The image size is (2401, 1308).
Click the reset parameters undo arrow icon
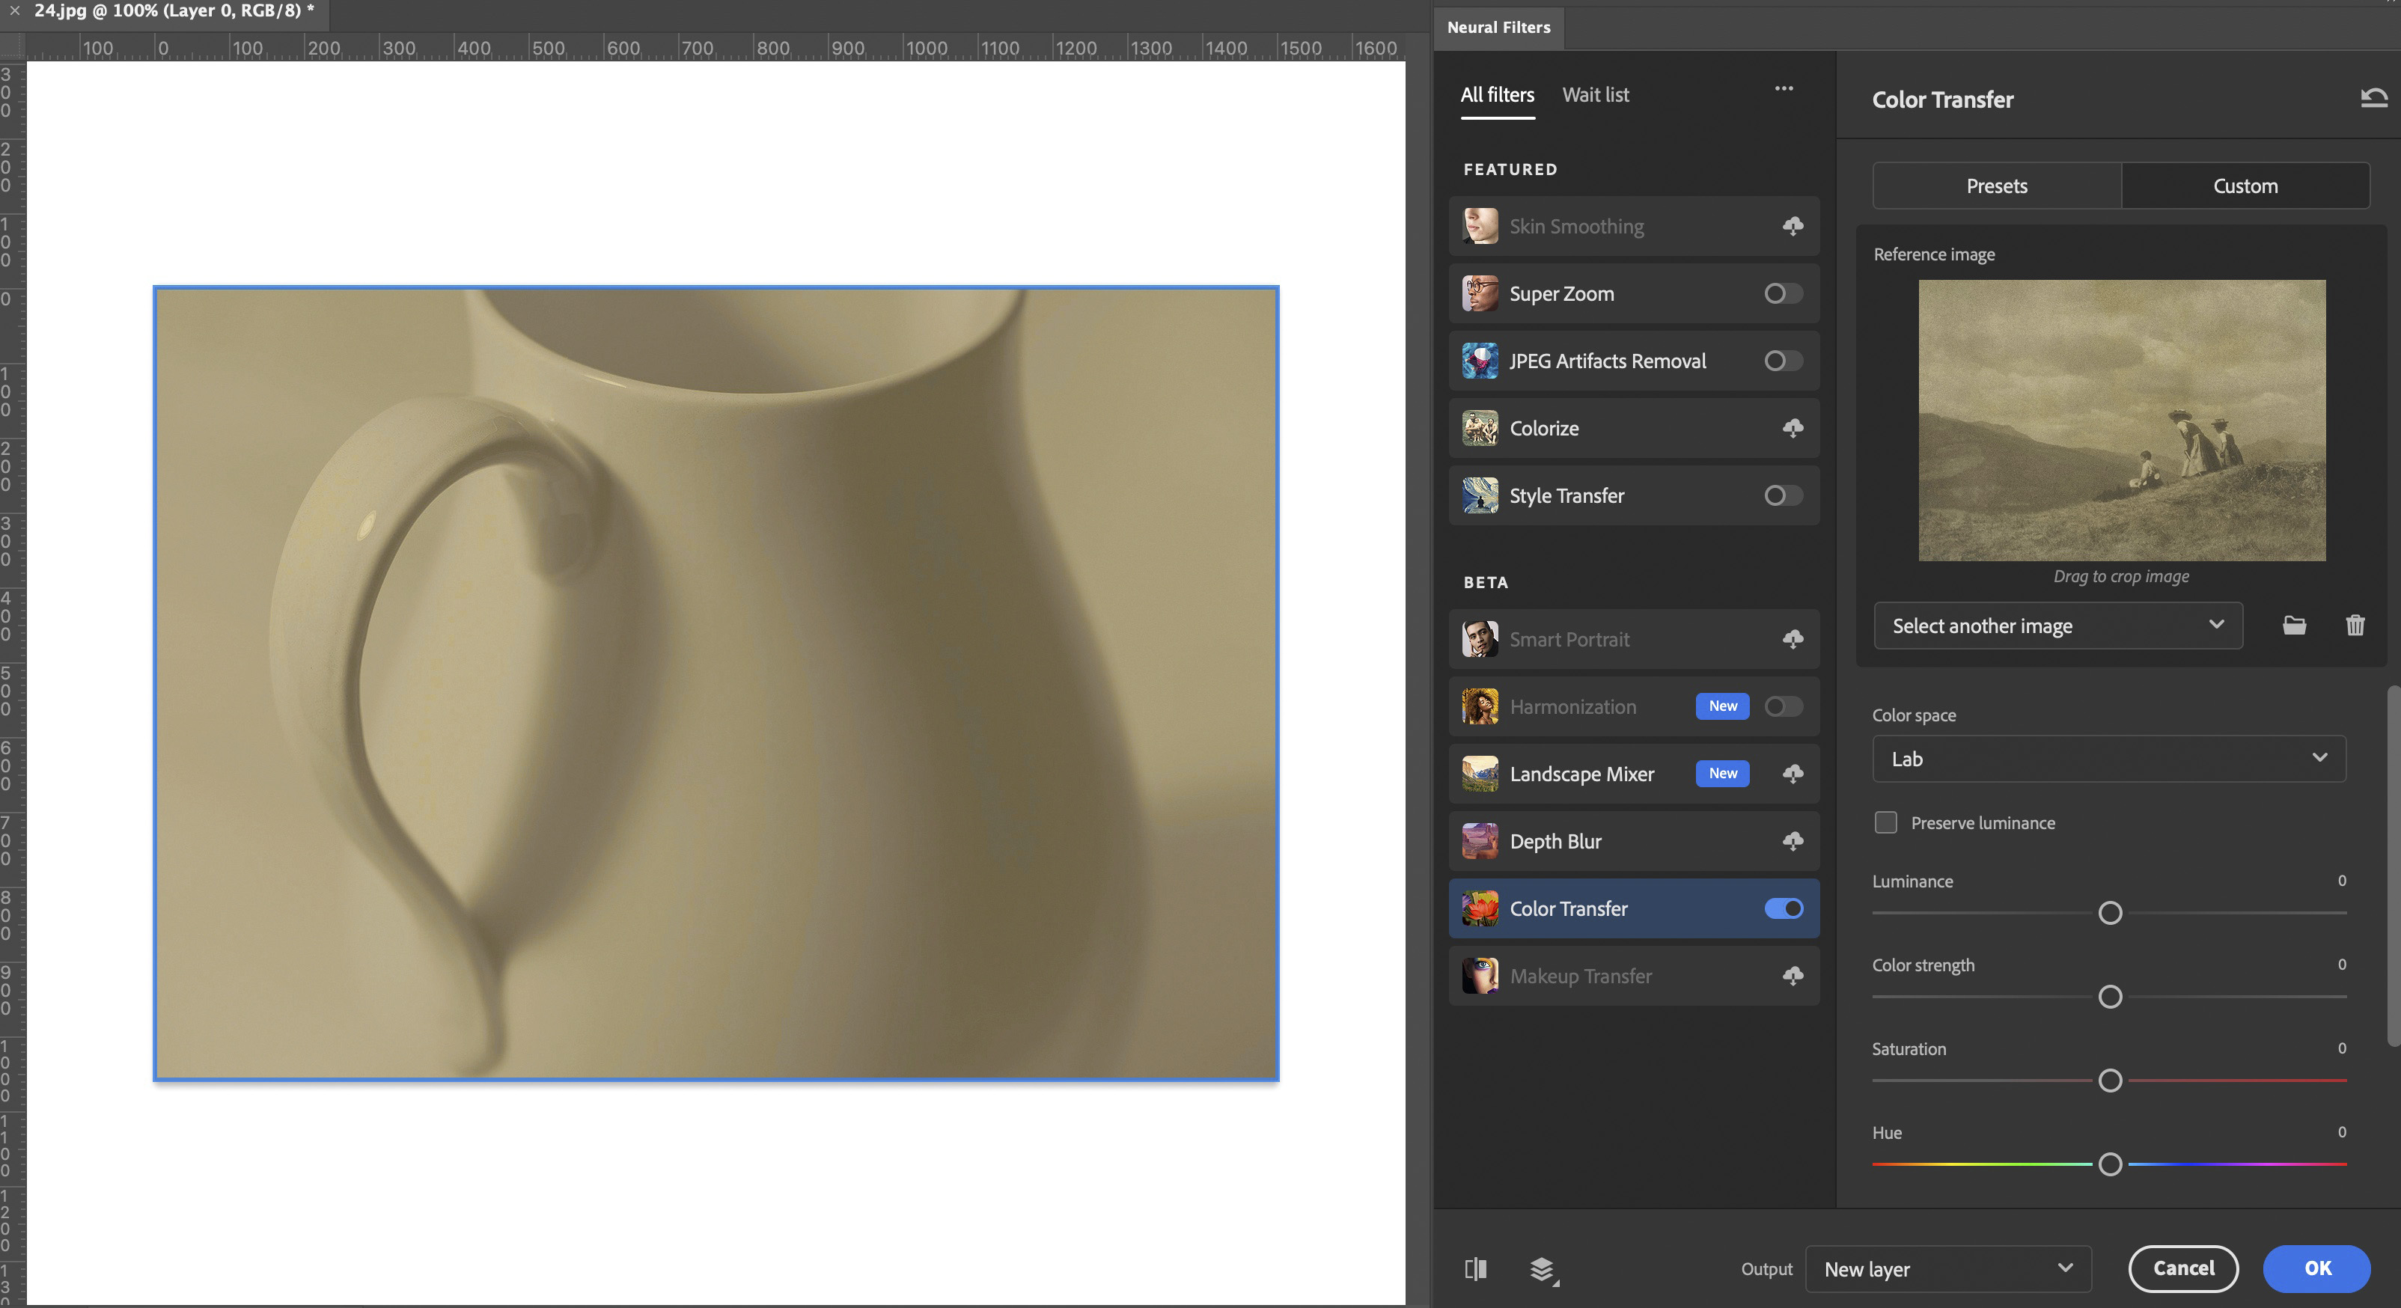[2373, 98]
